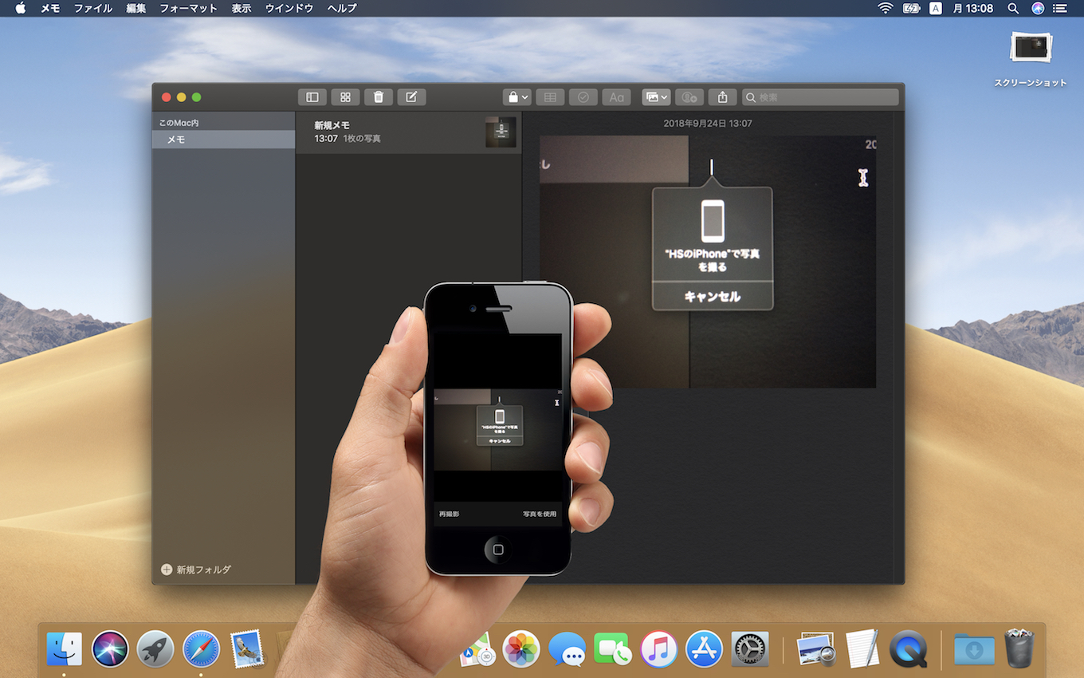
Task: Click Siri icon in menu bar
Action: click(1037, 8)
